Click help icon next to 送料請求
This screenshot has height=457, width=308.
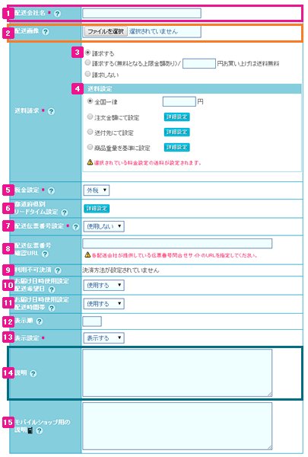(51, 111)
